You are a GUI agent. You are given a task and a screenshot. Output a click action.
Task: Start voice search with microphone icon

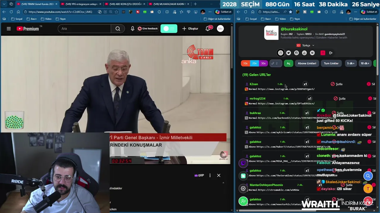(132, 29)
